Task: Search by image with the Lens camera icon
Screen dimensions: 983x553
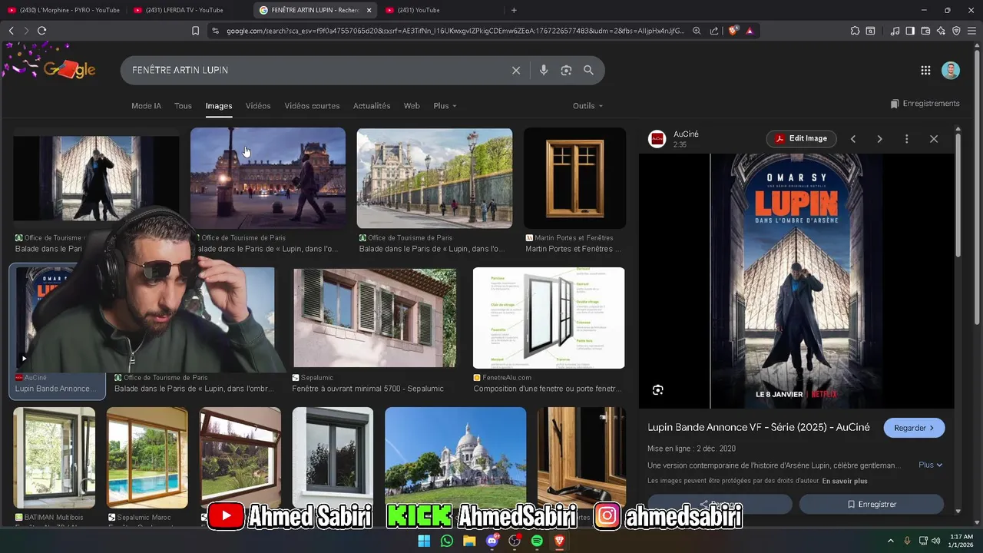Action: click(566, 70)
